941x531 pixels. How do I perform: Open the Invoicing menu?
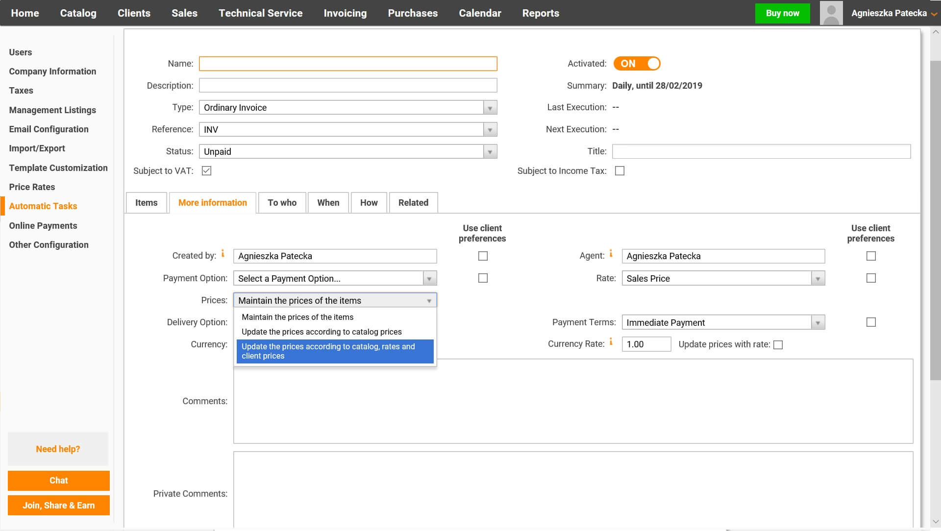pyautogui.click(x=345, y=13)
